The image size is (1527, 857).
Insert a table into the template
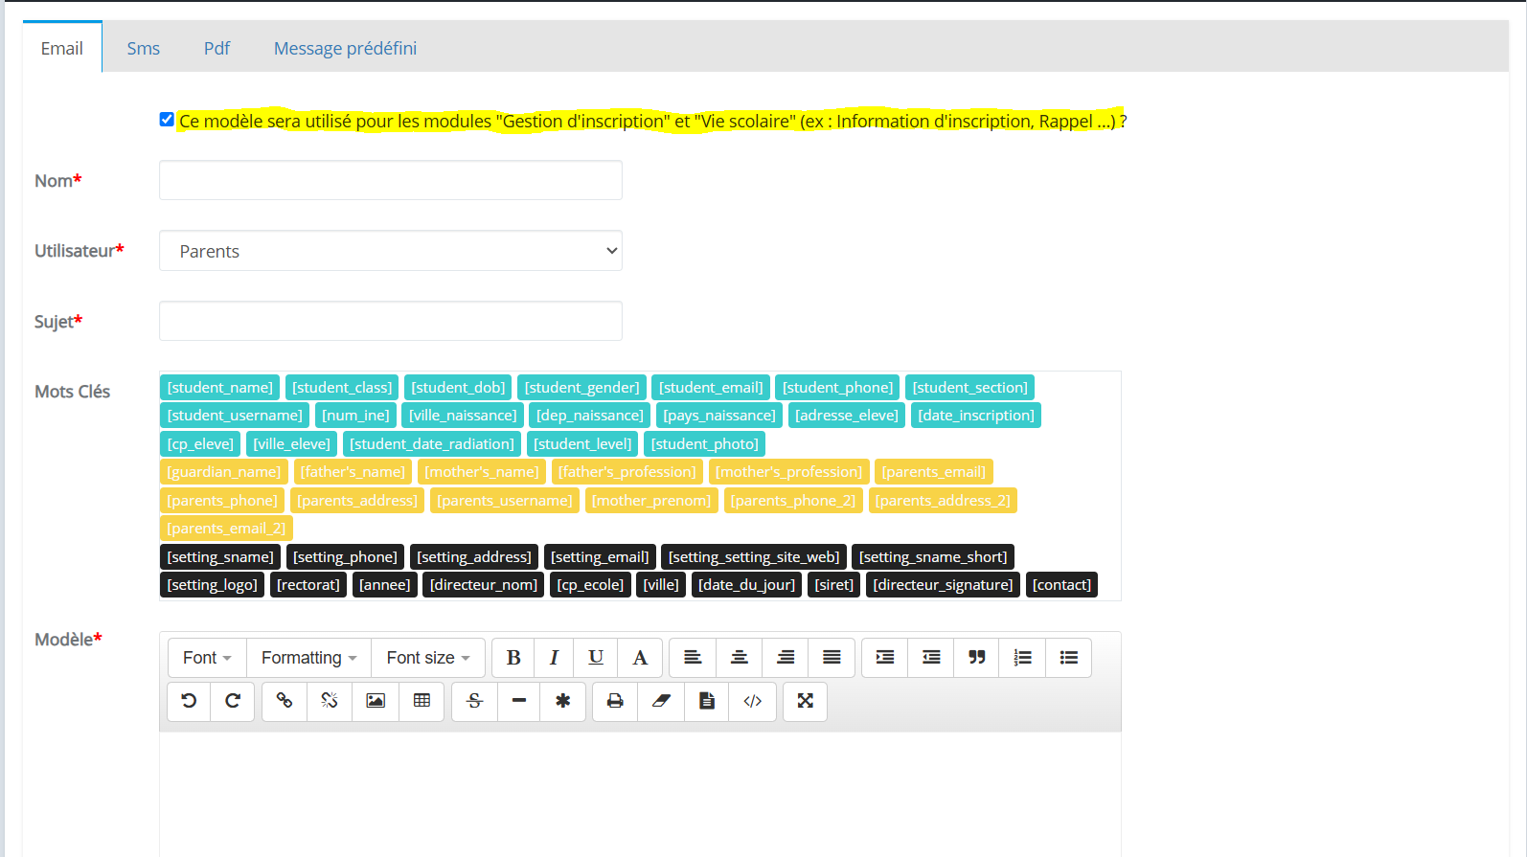(422, 701)
